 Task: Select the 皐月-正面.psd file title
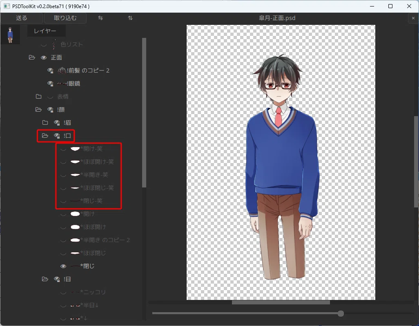pyautogui.click(x=277, y=18)
